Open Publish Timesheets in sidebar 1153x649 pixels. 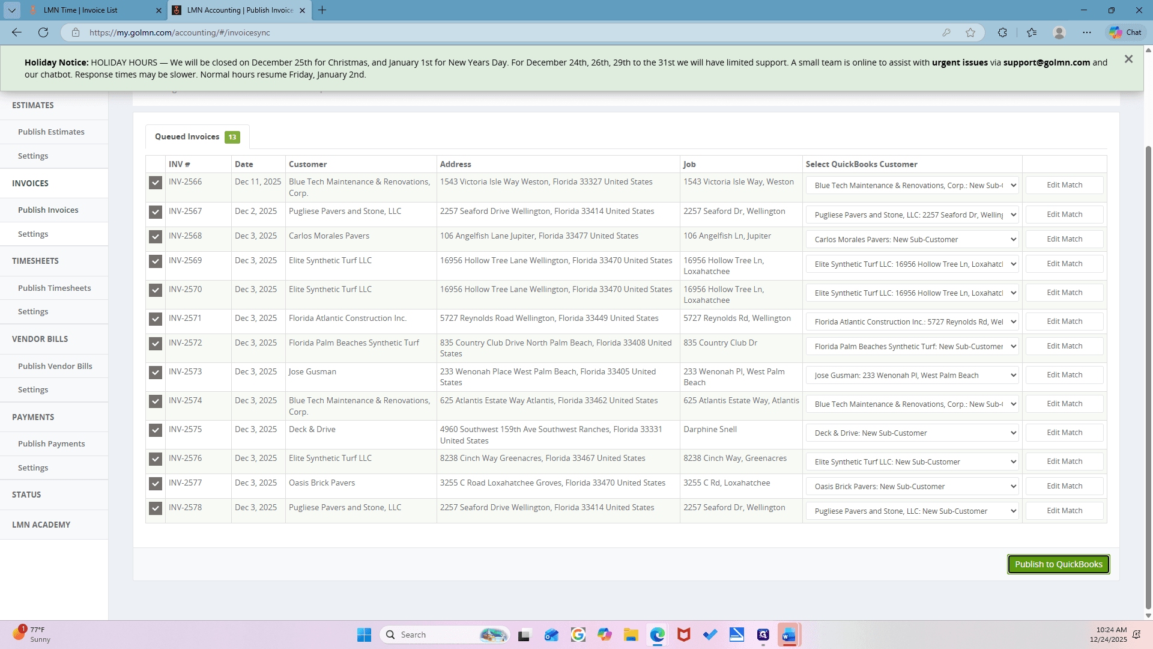54,288
